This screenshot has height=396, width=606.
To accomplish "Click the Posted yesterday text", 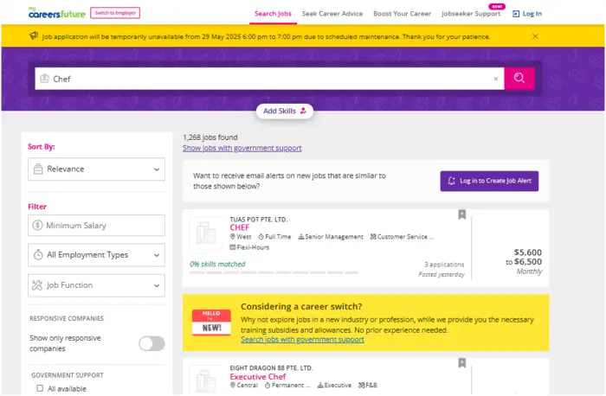I will pyautogui.click(x=442, y=274).
